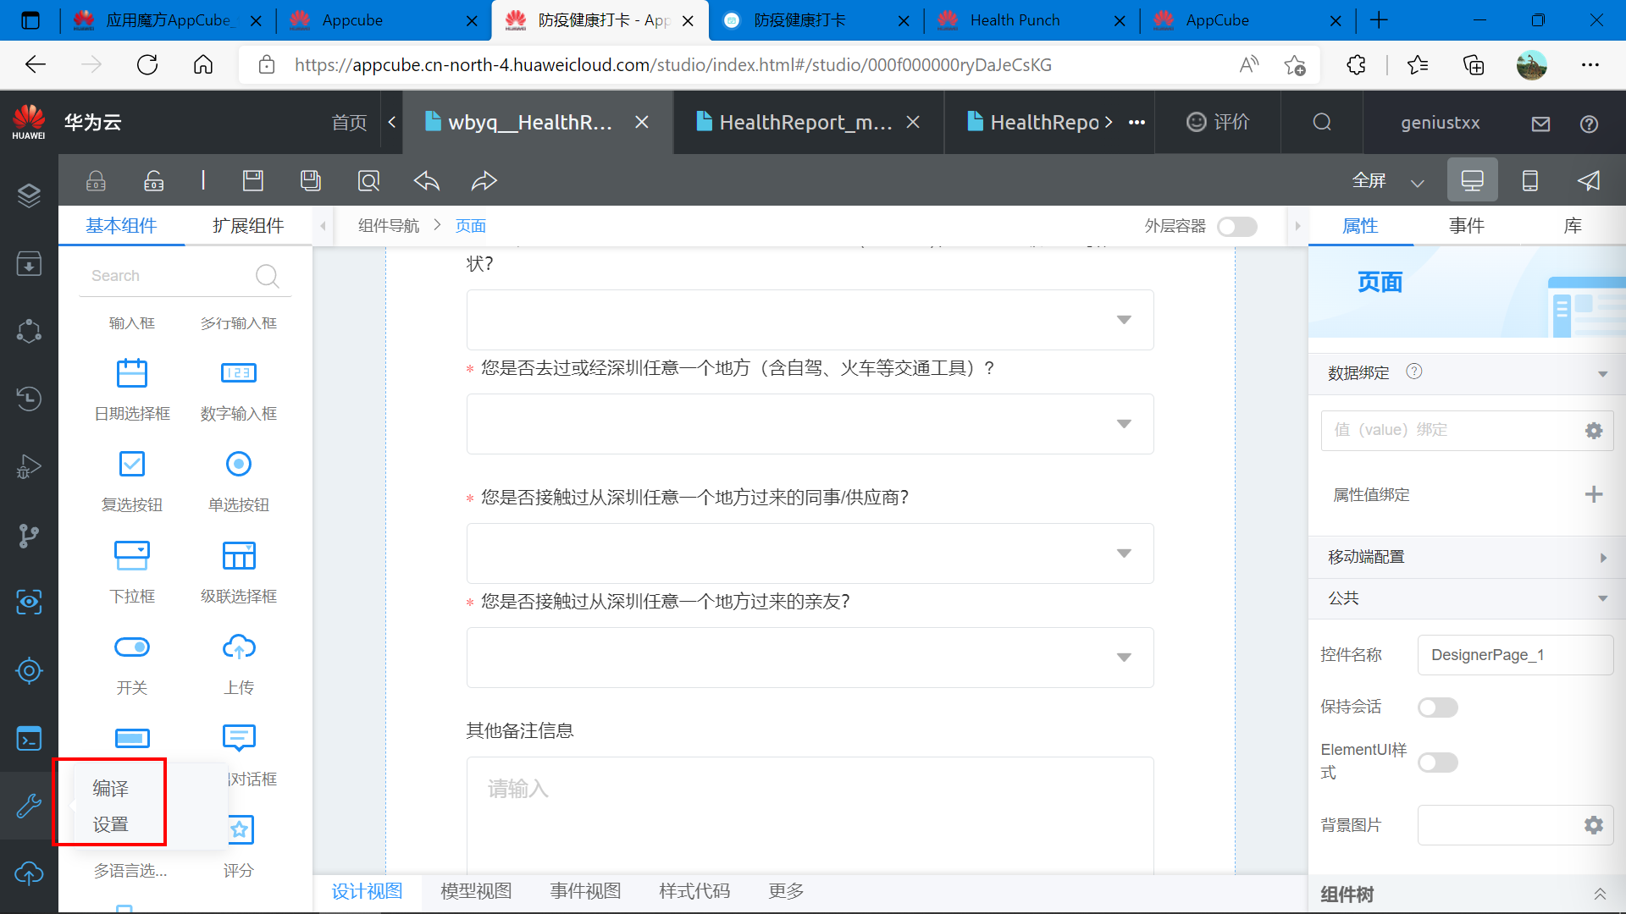
Task: Open preview with the magnifier page icon
Action: [368, 180]
